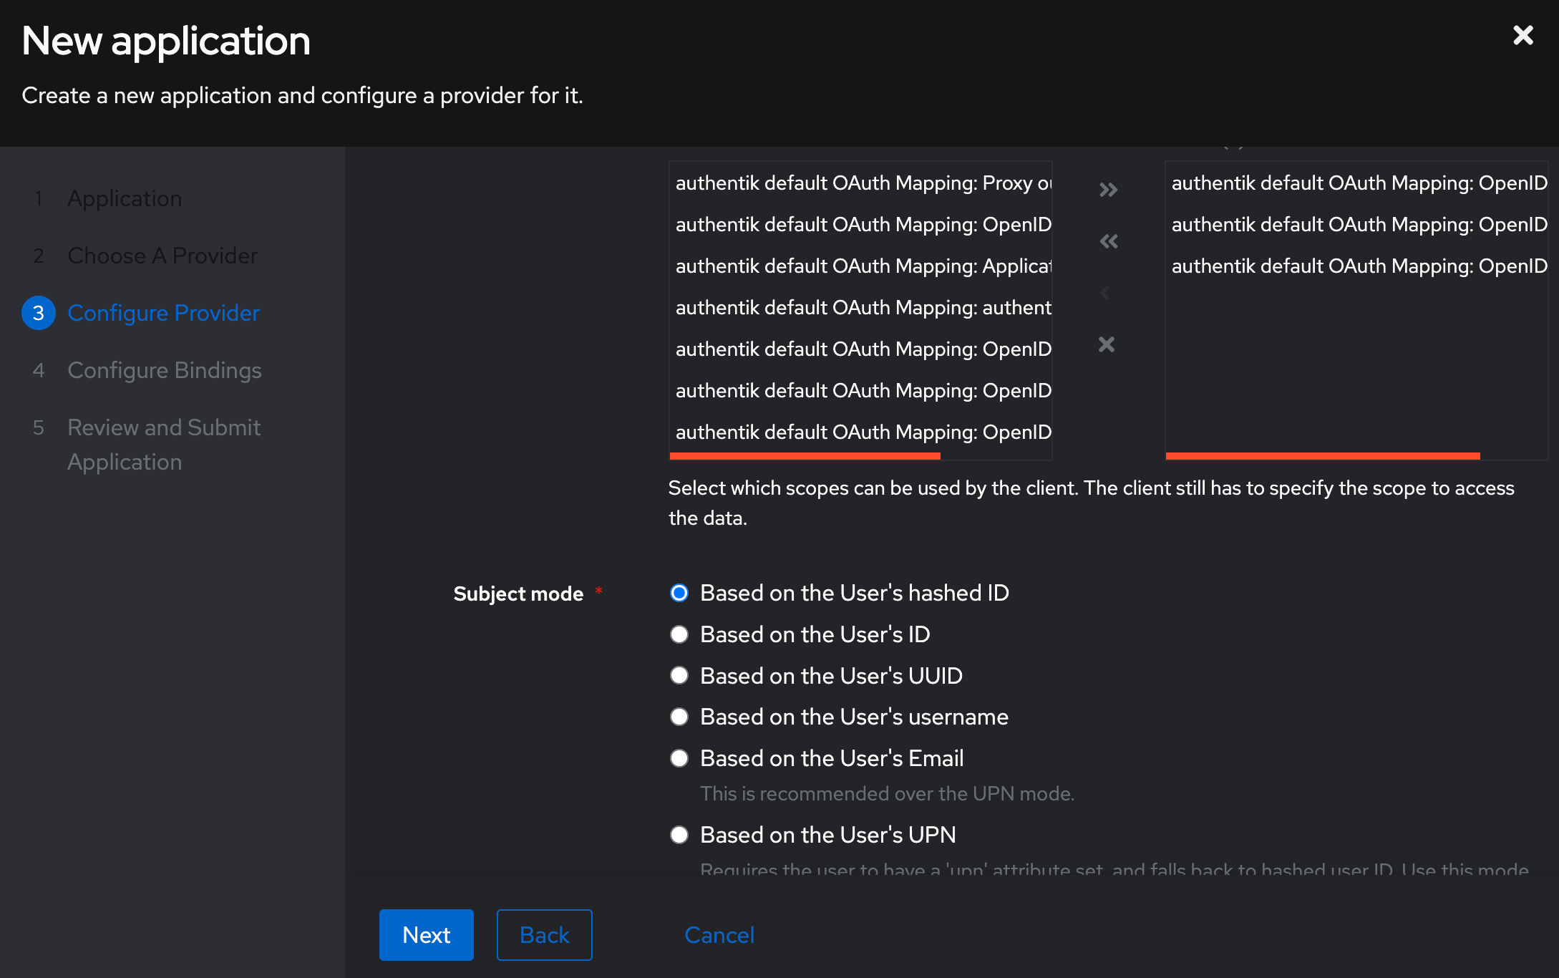The width and height of the screenshot is (1559, 978).
Task: Select the Proxy OAuth mapping in available list
Action: pos(862,183)
